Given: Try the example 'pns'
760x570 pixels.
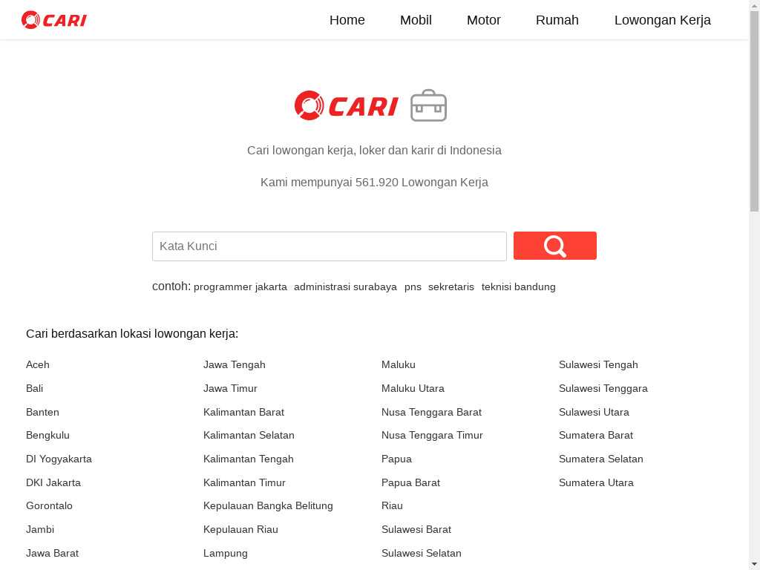Looking at the screenshot, I should click(x=413, y=287).
